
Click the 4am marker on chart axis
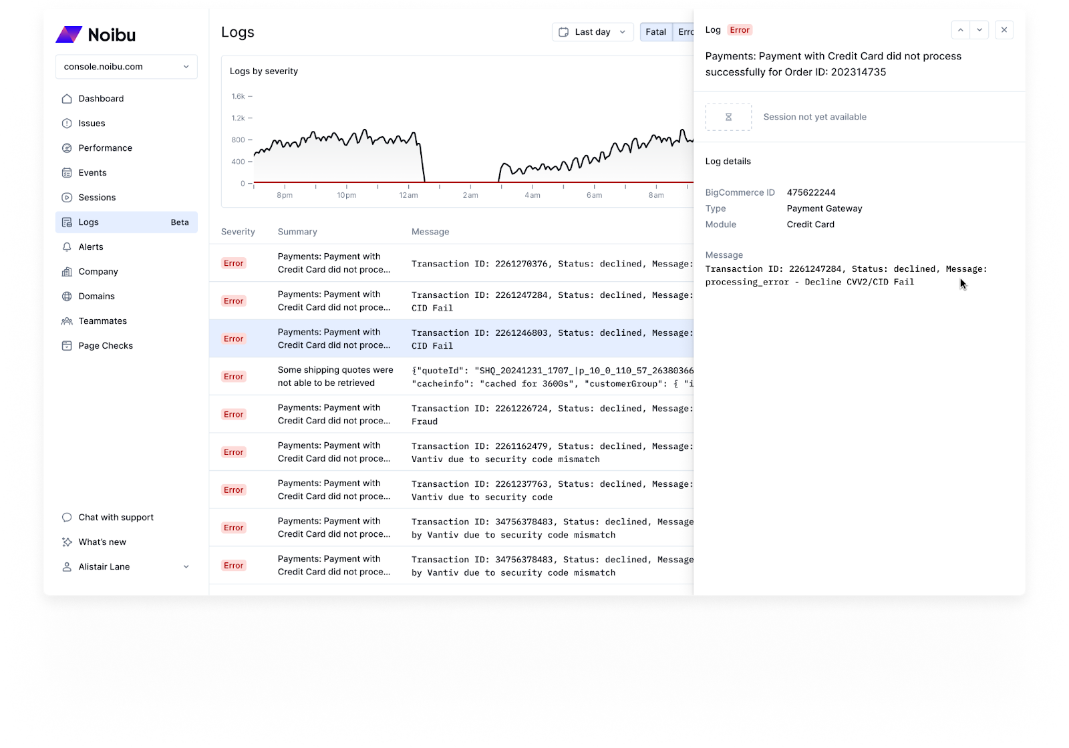tap(532, 195)
